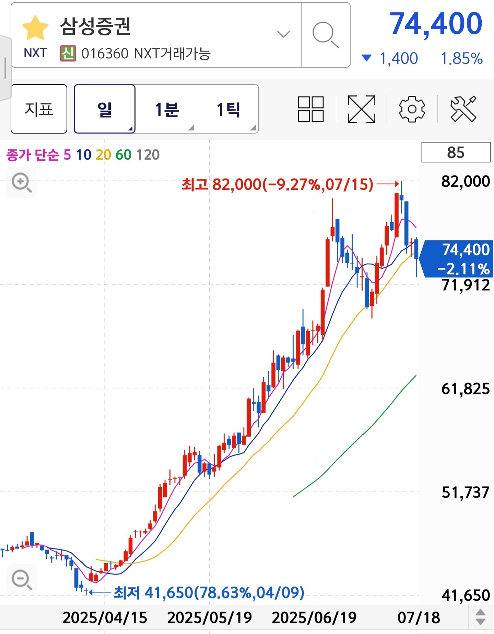Open the stock search magnifier

(x=326, y=35)
